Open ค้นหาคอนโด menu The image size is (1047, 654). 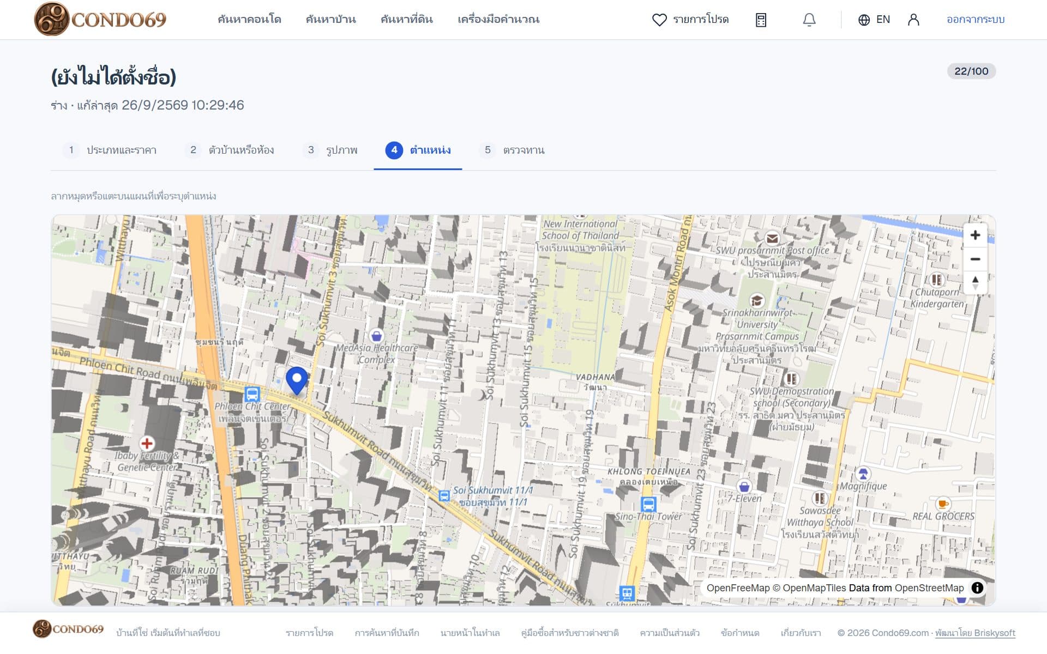click(249, 20)
